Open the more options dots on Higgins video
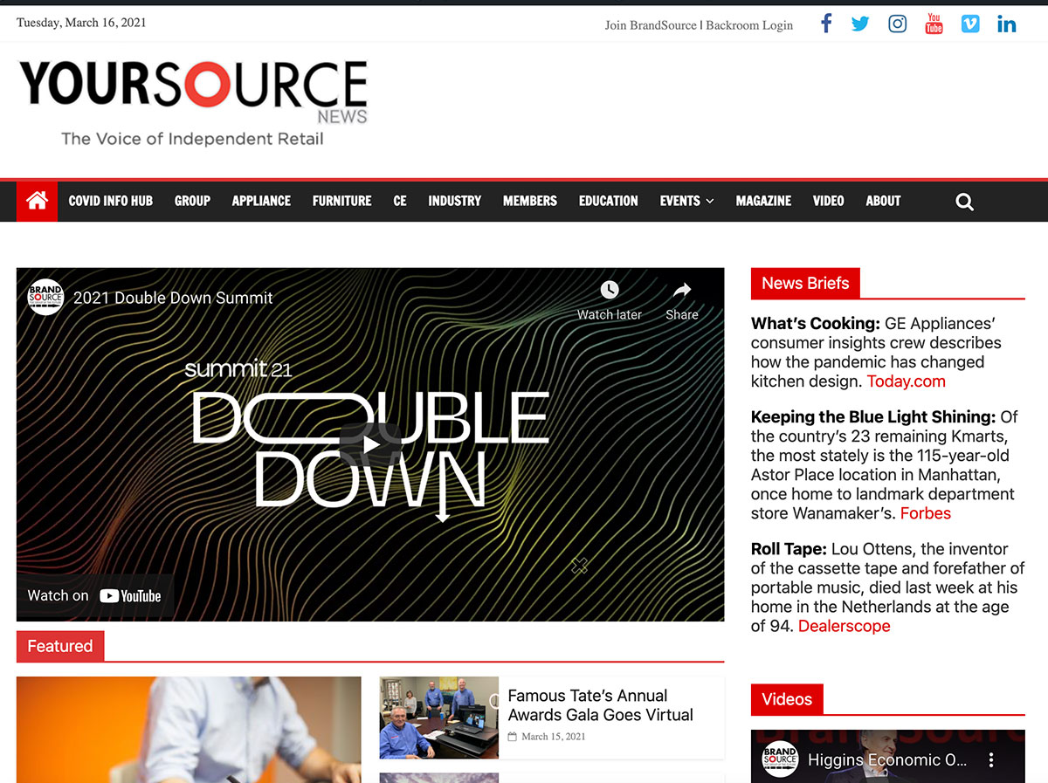Screen dimensions: 1048x783 991,760
